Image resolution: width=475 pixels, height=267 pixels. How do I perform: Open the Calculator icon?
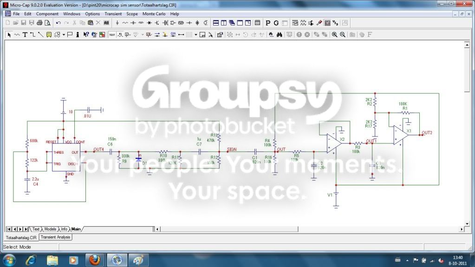(x=258, y=23)
